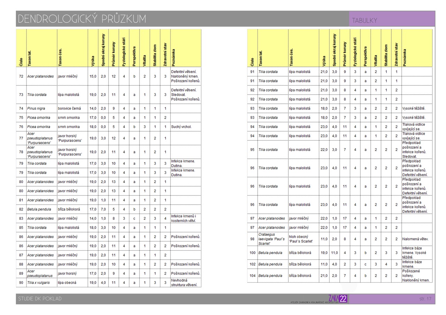Viewport: 446px width, 315px height.
Task: Select the Pinus nigra taxon cell
Action: (41, 109)
